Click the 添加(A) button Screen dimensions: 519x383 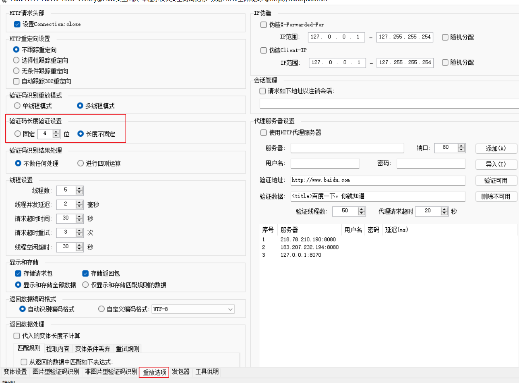point(496,148)
